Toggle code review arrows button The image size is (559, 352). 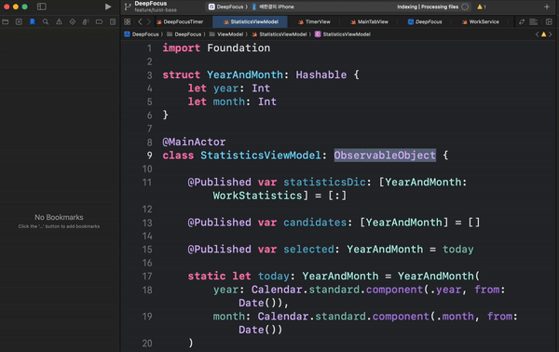(x=522, y=21)
